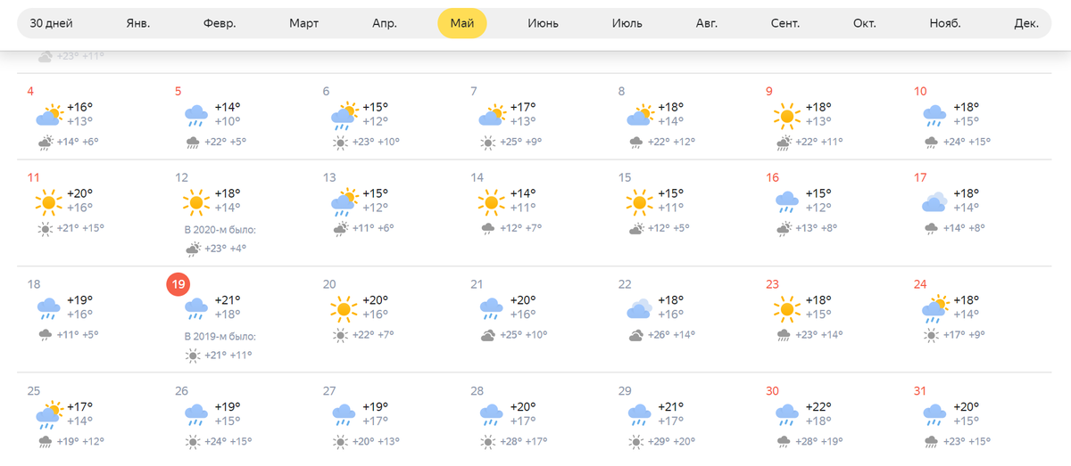
Task: Click the rain icon on May 31
Action: tap(934, 413)
